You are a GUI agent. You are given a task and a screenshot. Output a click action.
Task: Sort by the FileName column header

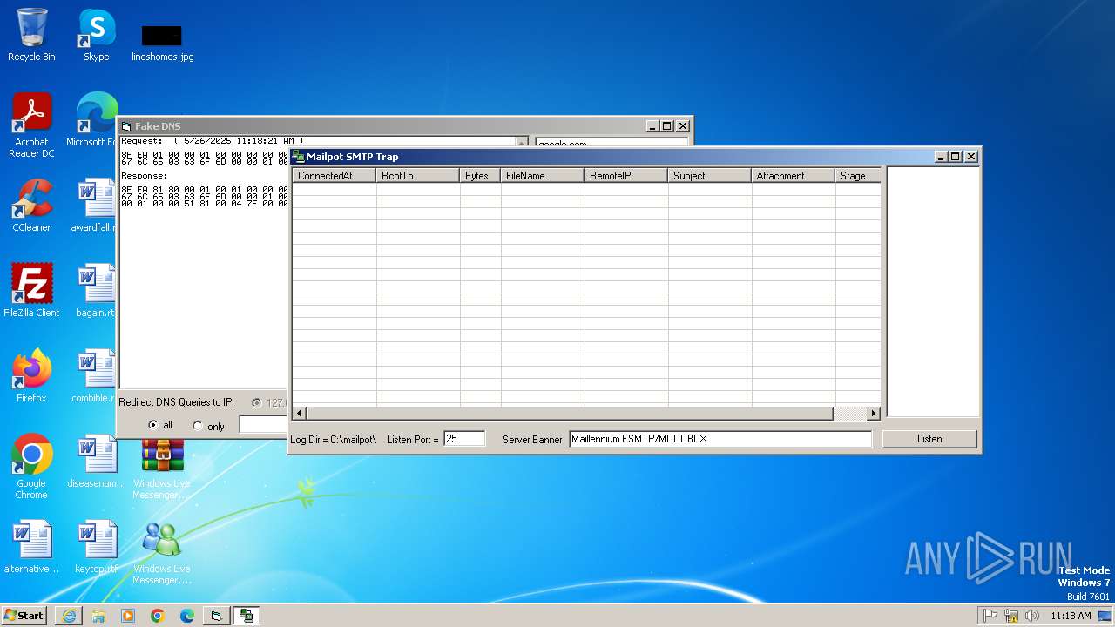[x=543, y=175]
